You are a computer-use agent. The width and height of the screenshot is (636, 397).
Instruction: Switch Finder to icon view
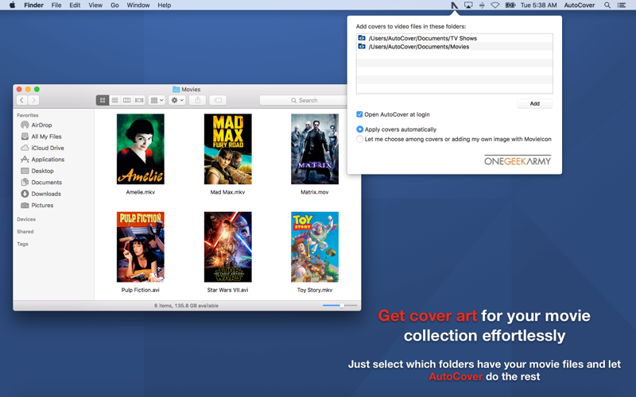[103, 100]
